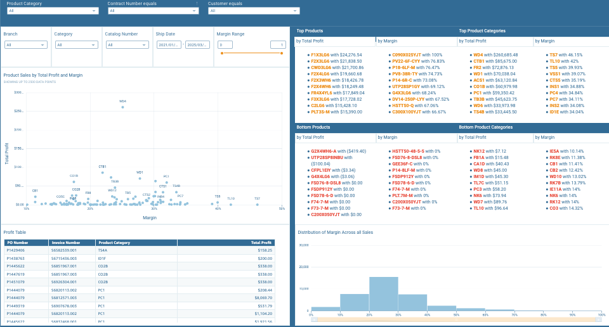Select the WD1 point on scatter plot
The image size is (609, 327).
coord(140,179)
